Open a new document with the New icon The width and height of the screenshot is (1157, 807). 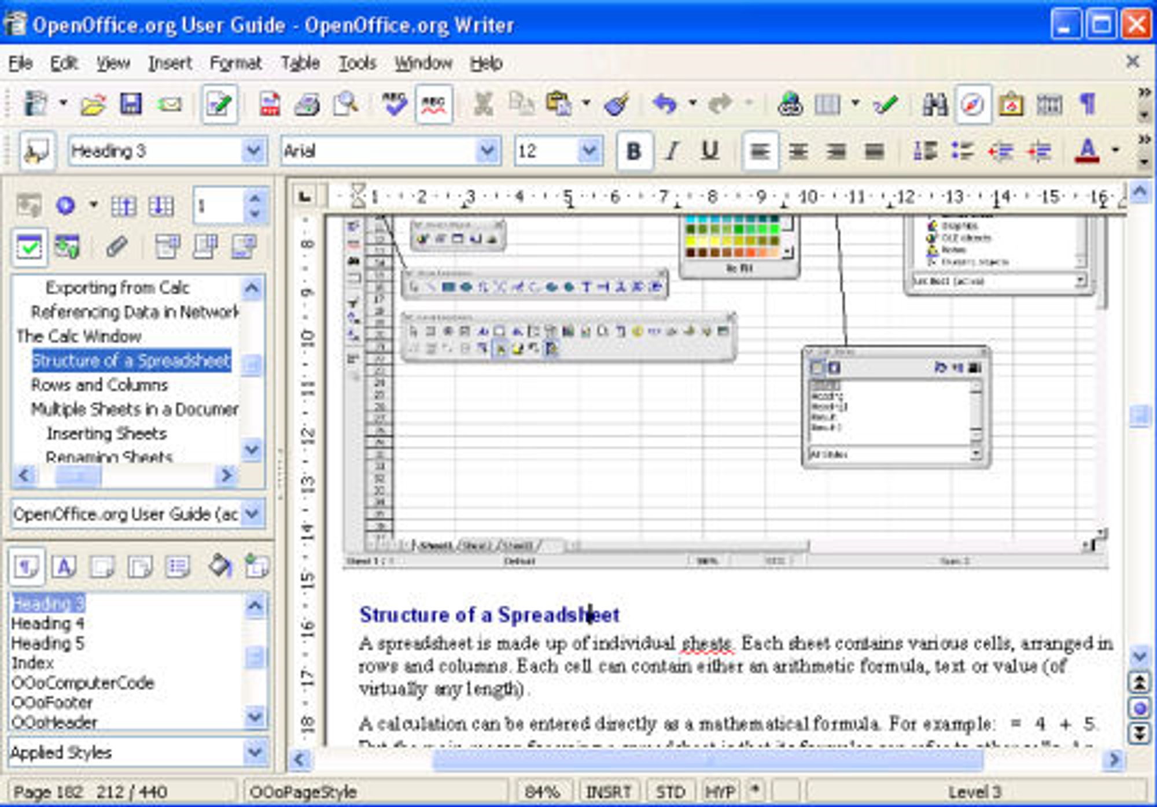pos(36,104)
